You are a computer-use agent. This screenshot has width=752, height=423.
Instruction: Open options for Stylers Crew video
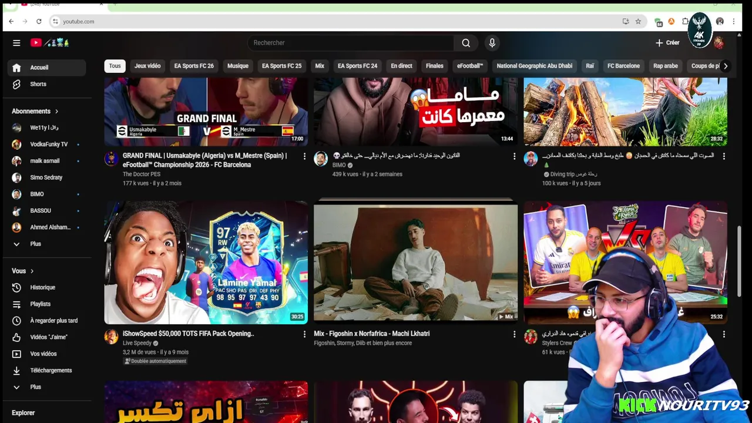(x=724, y=334)
